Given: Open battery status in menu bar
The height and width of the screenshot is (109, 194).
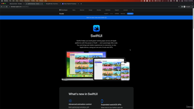Looking at the screenshot, I should [171, 1].
